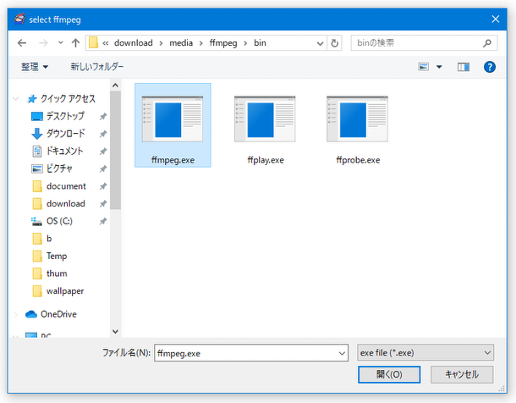Go up one folder level
This screenshot has height=403, width=516.
point(75,43)
